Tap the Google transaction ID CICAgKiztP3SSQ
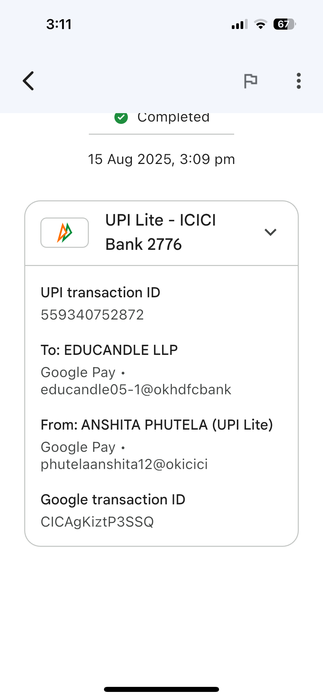The width and height of the screenshot is (323, 700). [x=97, y=522]
